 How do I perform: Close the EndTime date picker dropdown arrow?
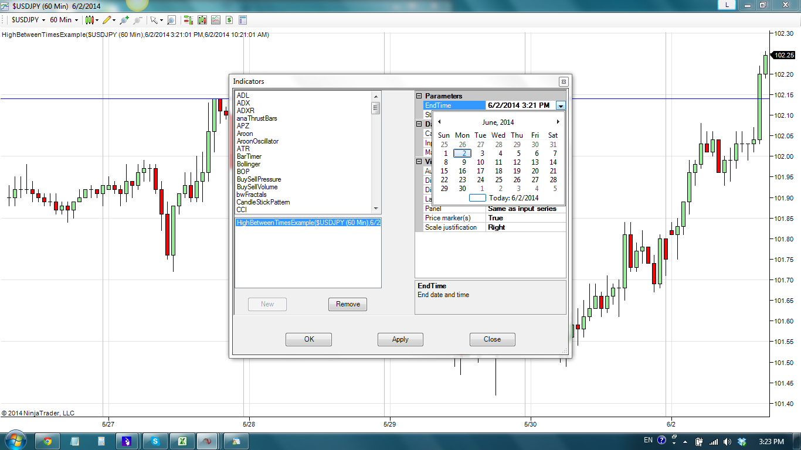coord(561,105)
